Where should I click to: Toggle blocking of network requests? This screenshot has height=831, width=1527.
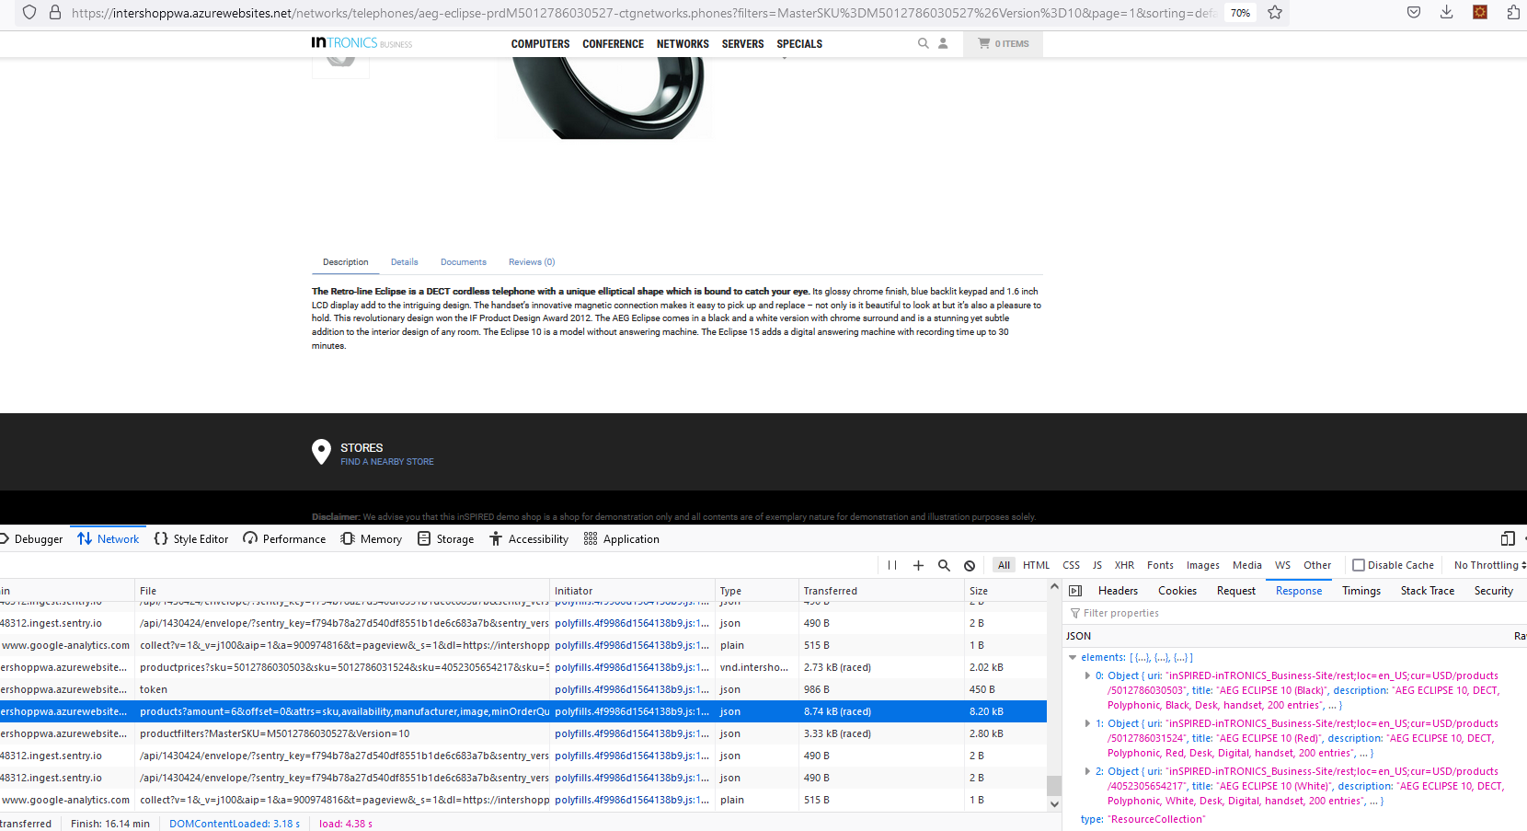point(970,565)
